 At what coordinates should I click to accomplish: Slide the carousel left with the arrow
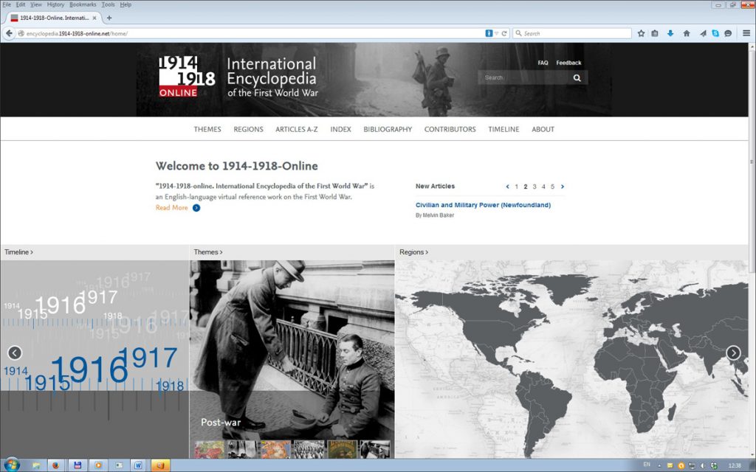pyautogui.click(x=15, y=353)
